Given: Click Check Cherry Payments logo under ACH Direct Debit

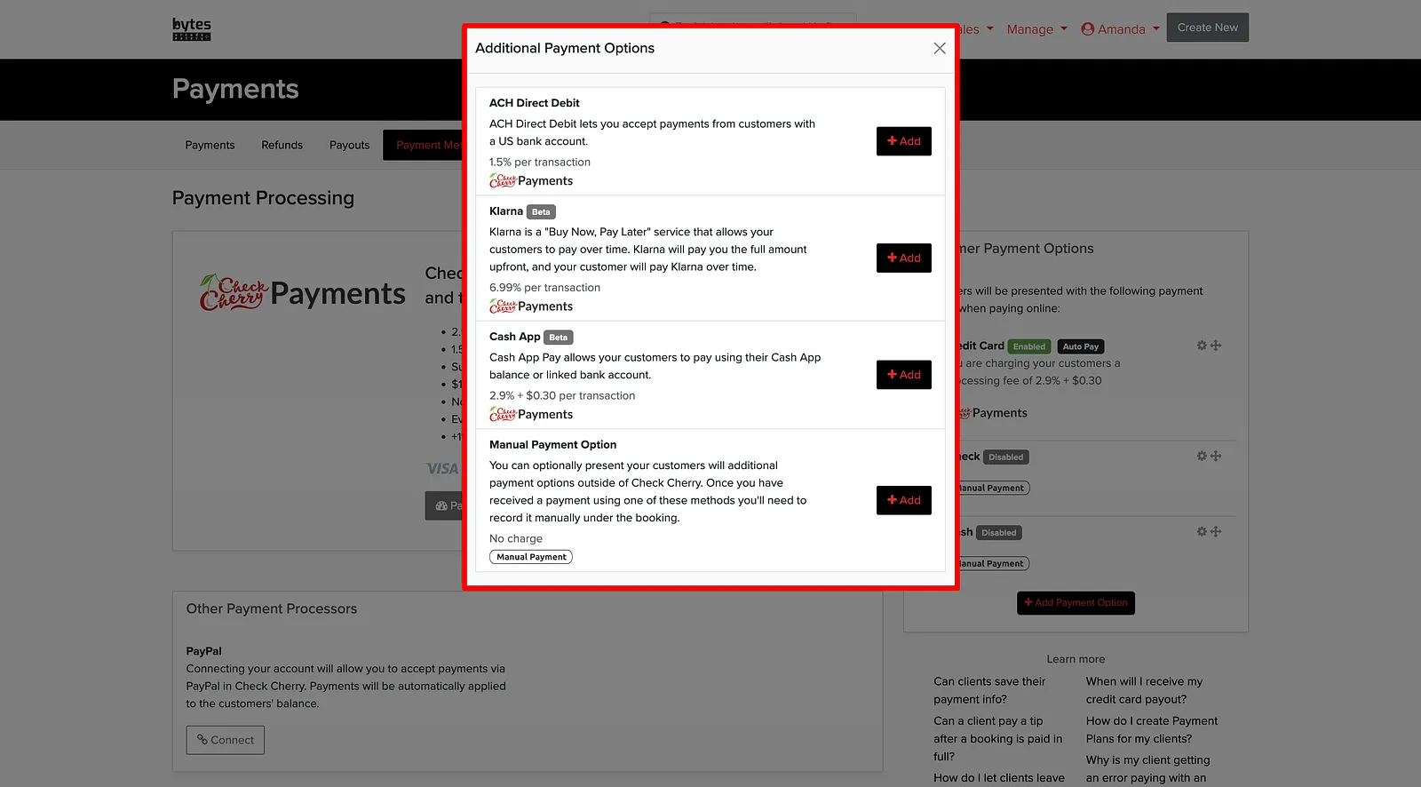Looking at the screenshot, I should 531,180.
